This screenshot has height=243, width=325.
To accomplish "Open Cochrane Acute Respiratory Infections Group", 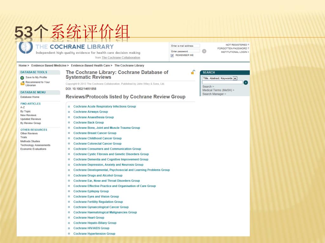I will (105, 106).
